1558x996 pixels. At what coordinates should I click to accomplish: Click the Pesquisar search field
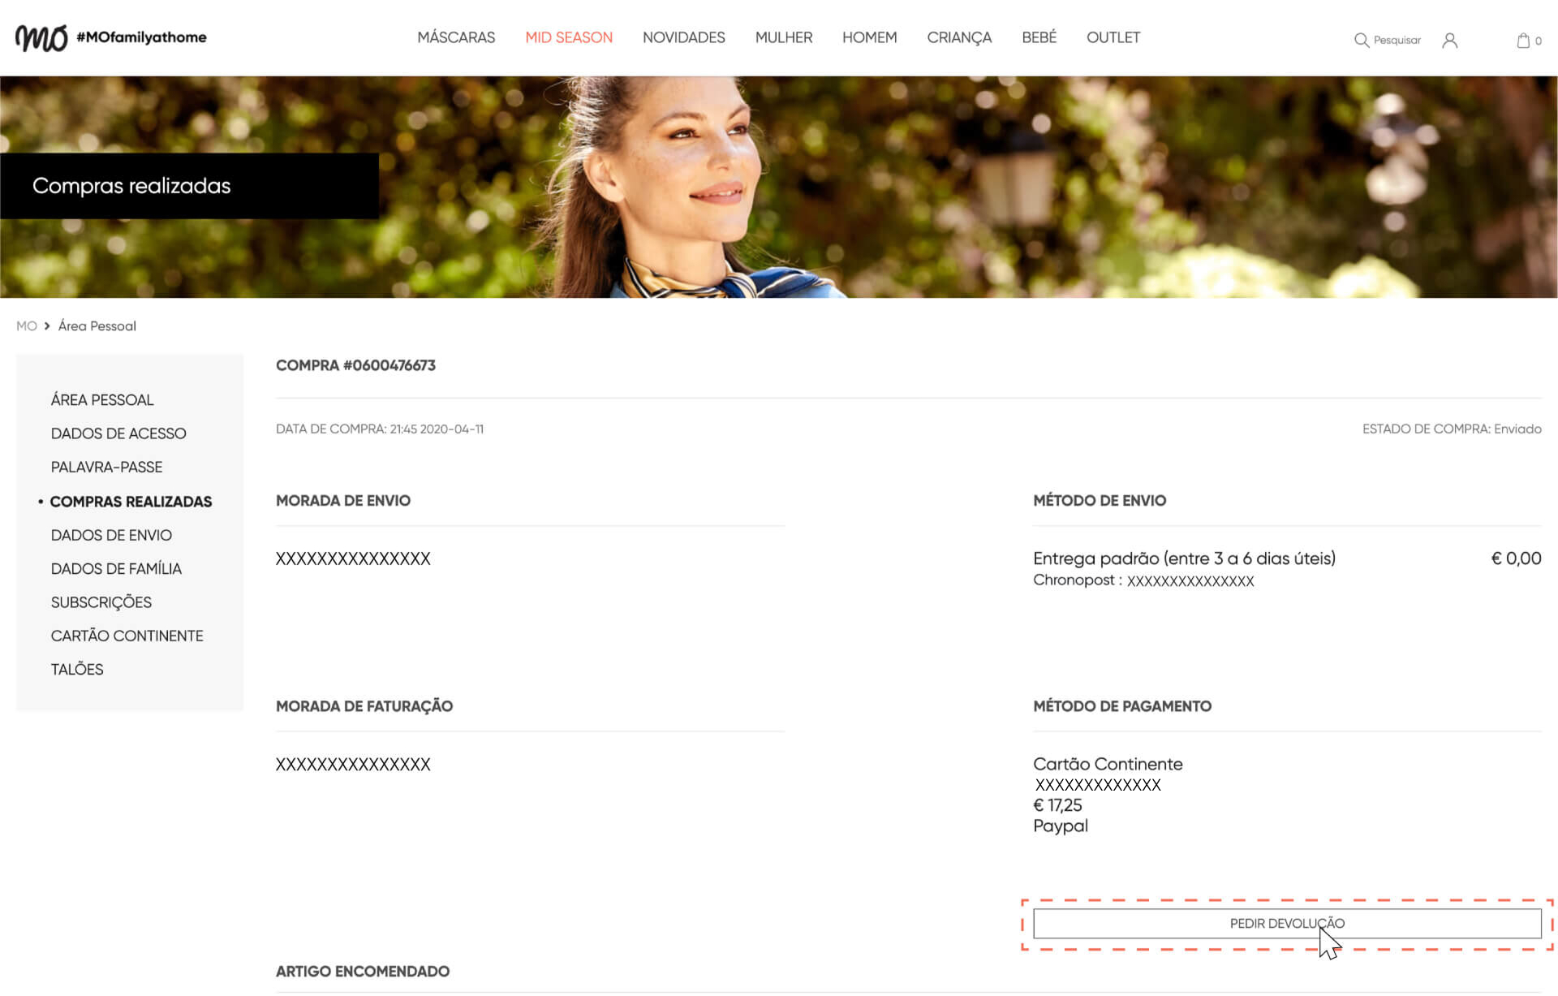coord(1397,40)
